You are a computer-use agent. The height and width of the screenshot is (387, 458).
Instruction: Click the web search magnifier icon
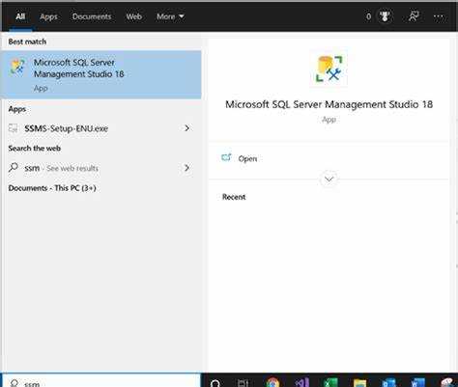click(x=13, y=167)
